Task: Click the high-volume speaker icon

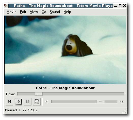Action: tap(122, 102)
